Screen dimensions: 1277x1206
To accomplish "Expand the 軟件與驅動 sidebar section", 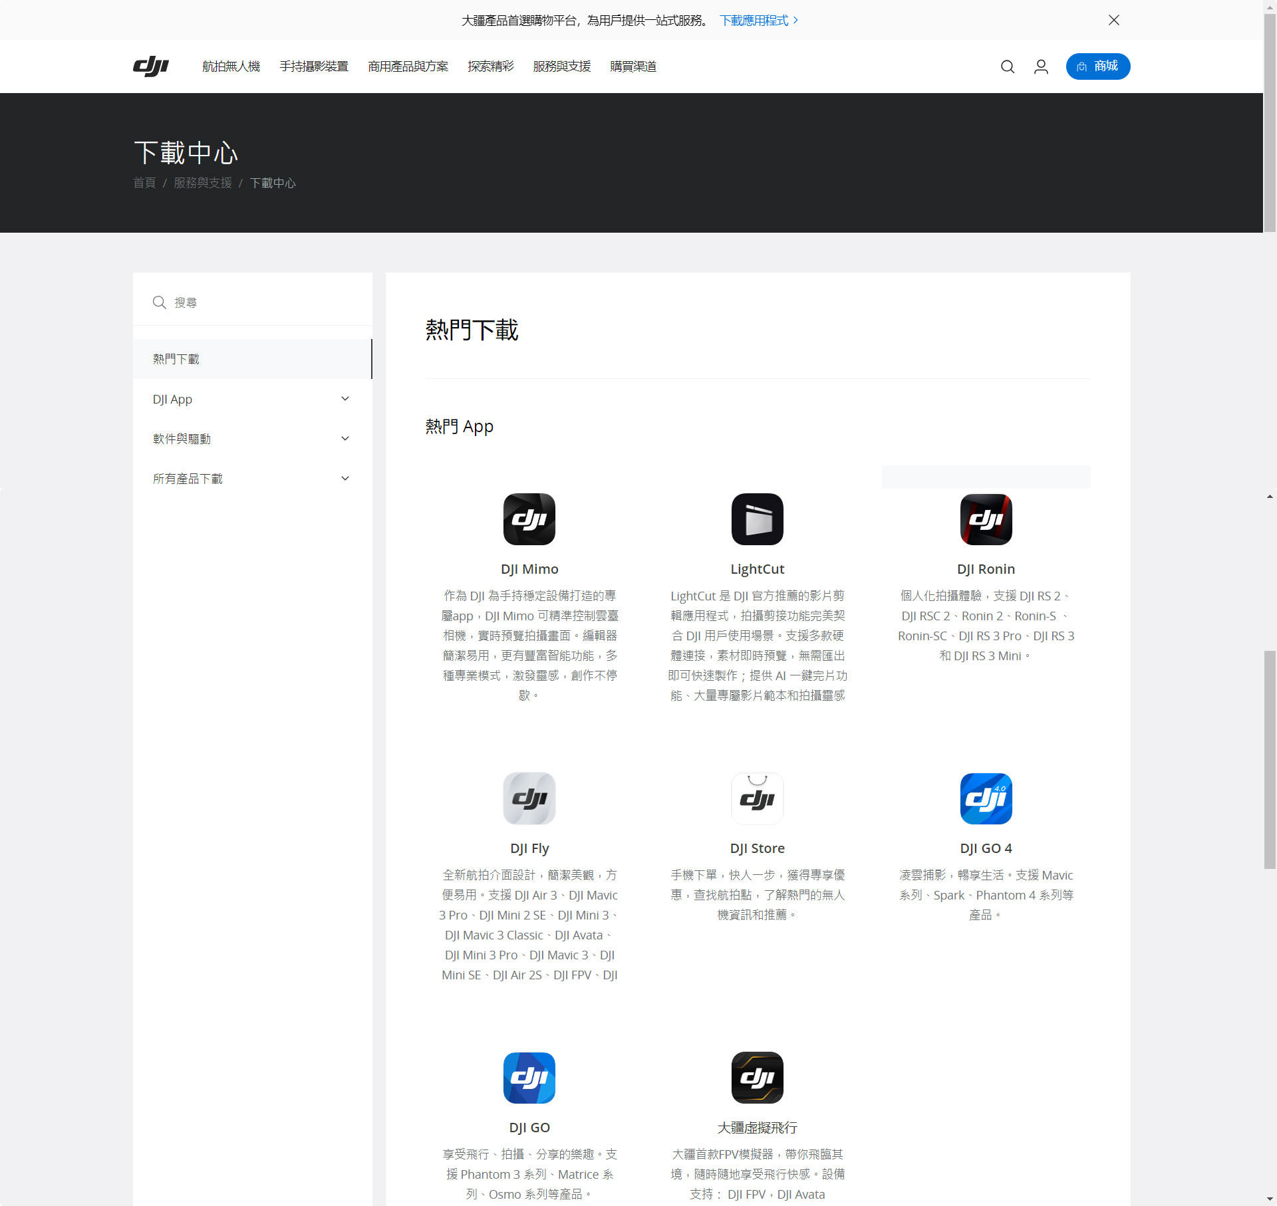I will (x=252, y=439).
